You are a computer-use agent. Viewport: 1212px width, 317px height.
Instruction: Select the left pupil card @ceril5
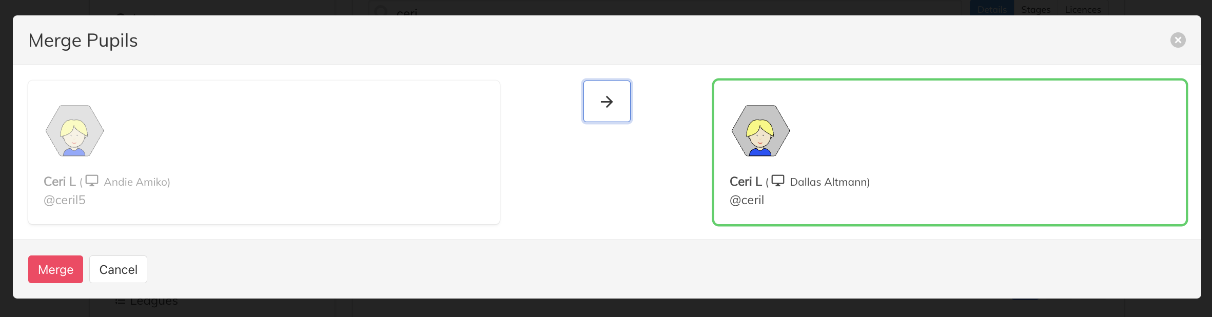tap(264, 152)
